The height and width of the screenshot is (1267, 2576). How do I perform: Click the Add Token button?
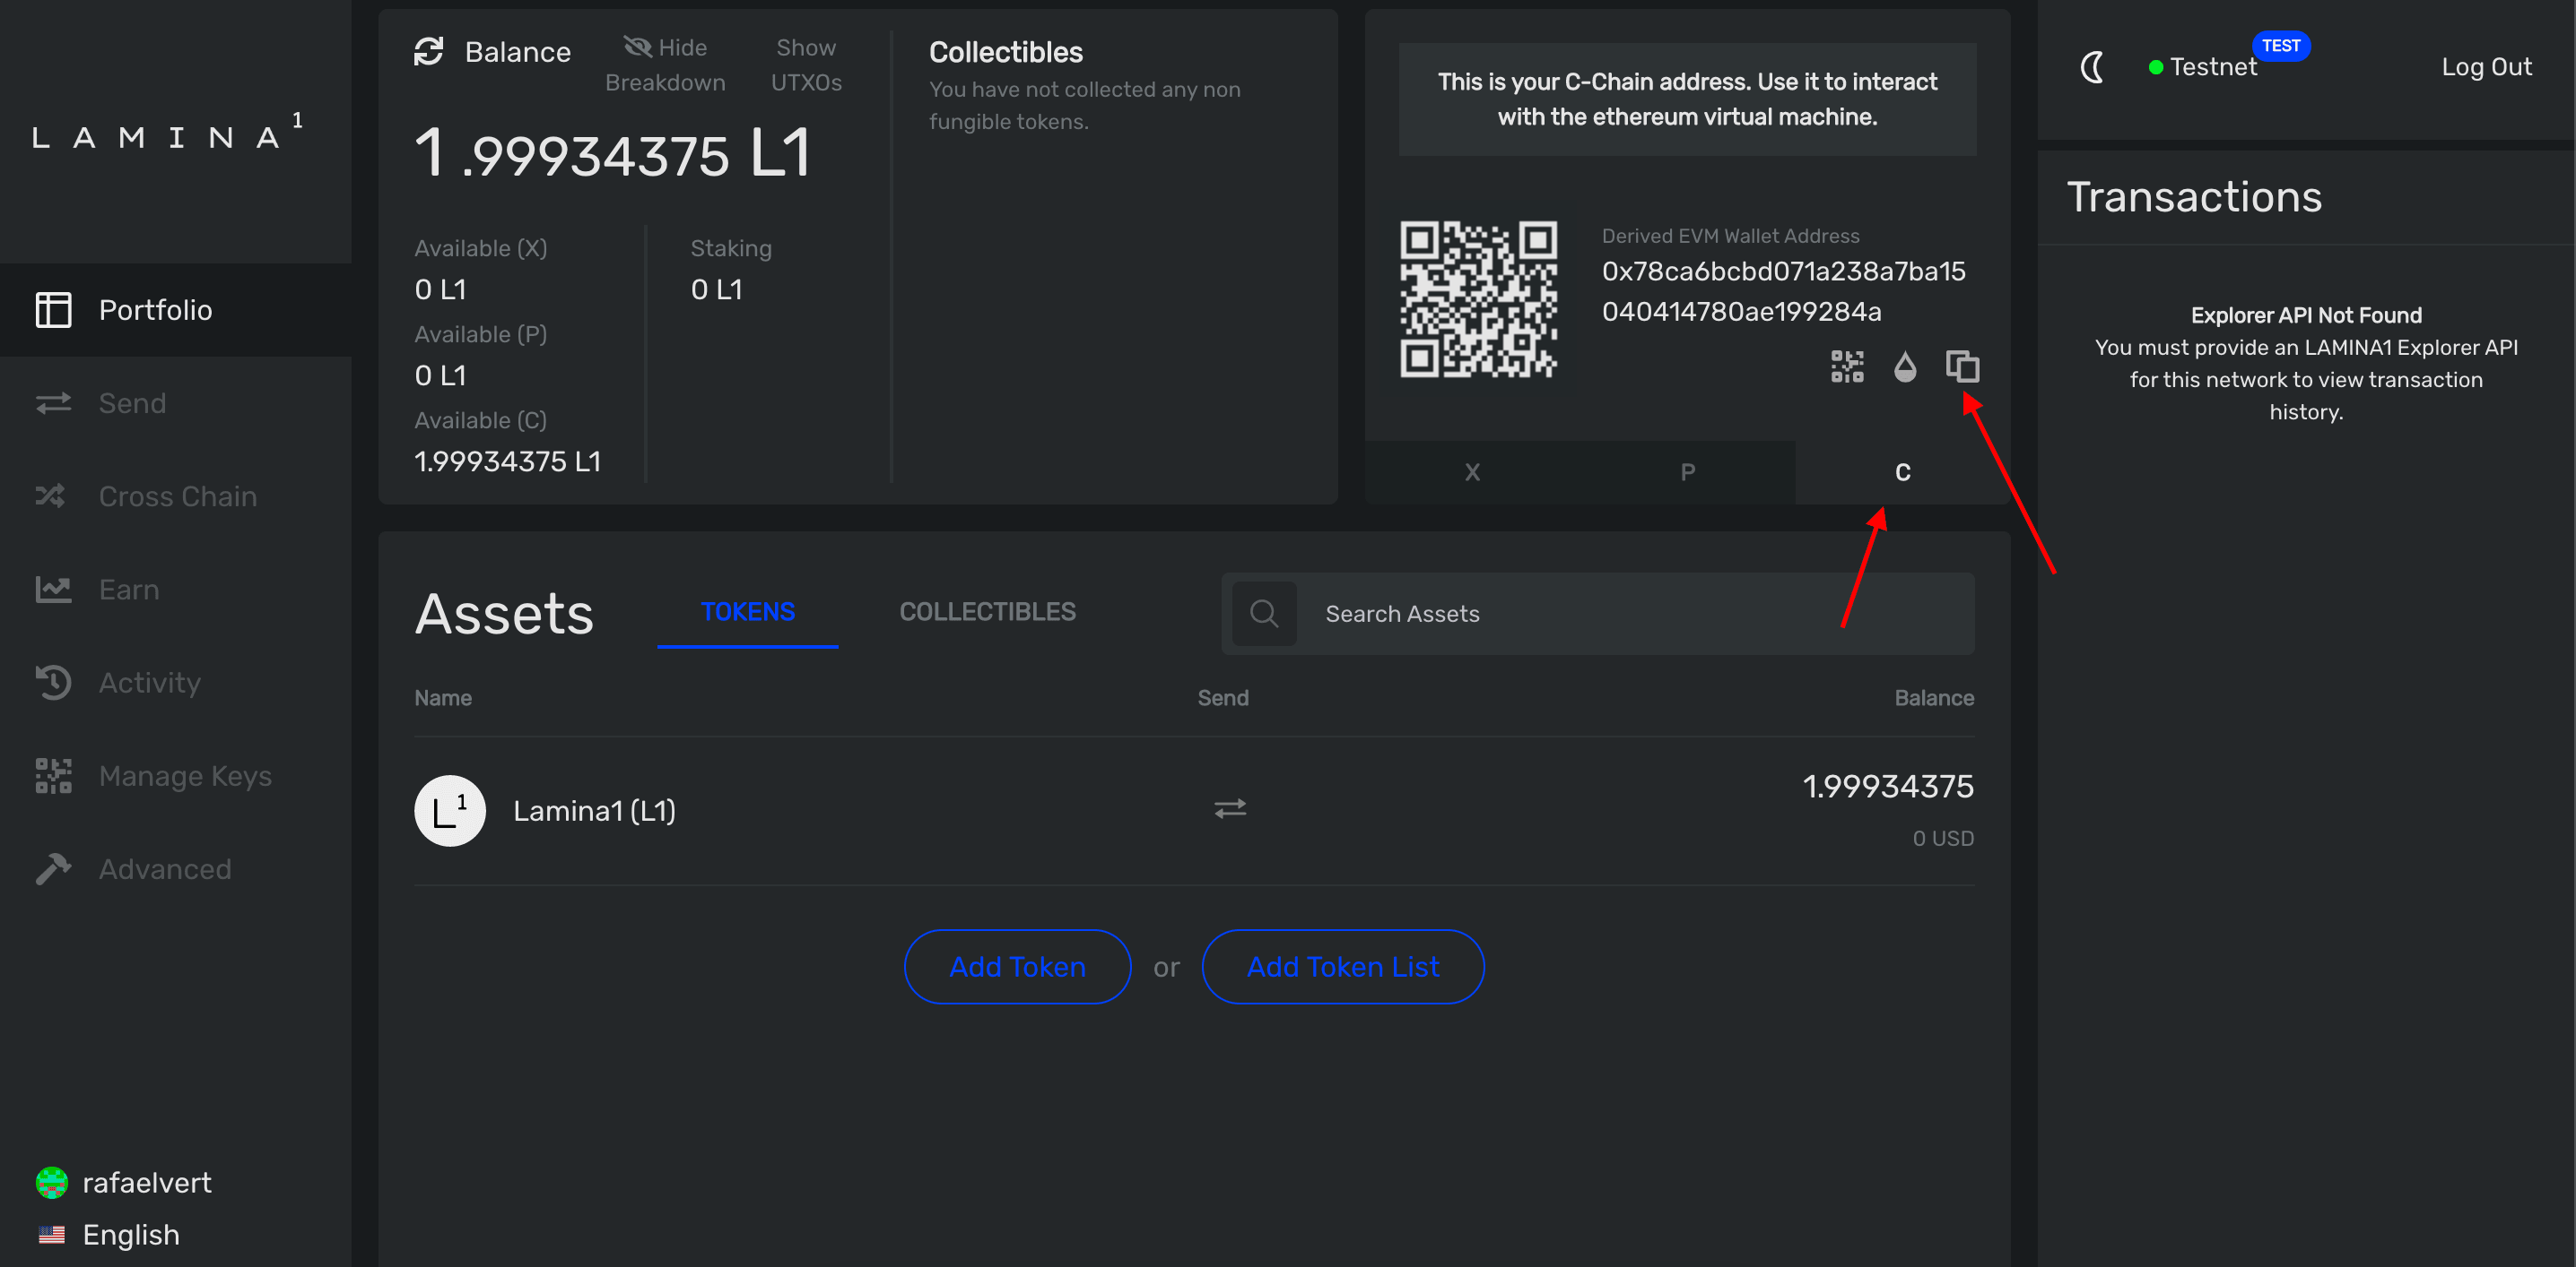point(1017,966)
